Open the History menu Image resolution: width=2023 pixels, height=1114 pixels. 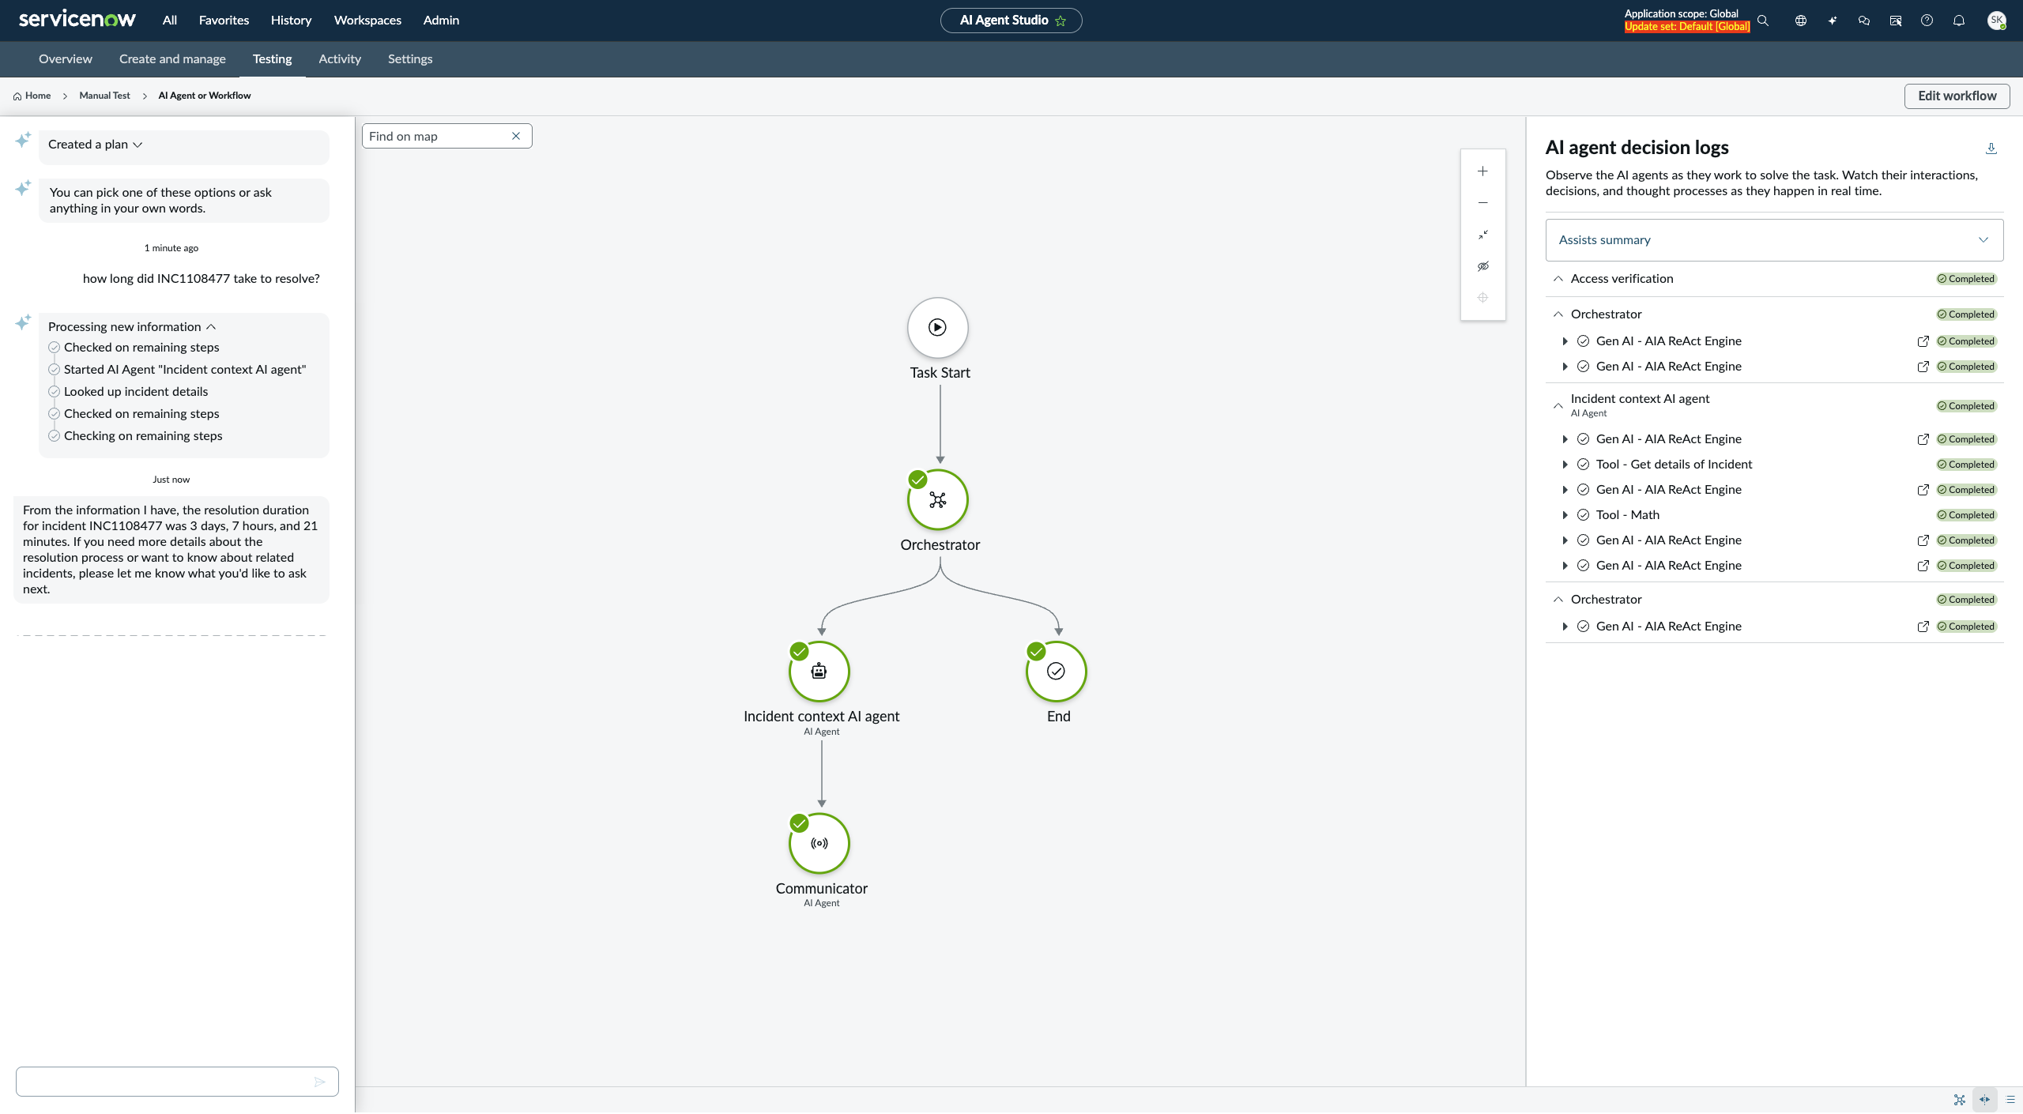291,21
